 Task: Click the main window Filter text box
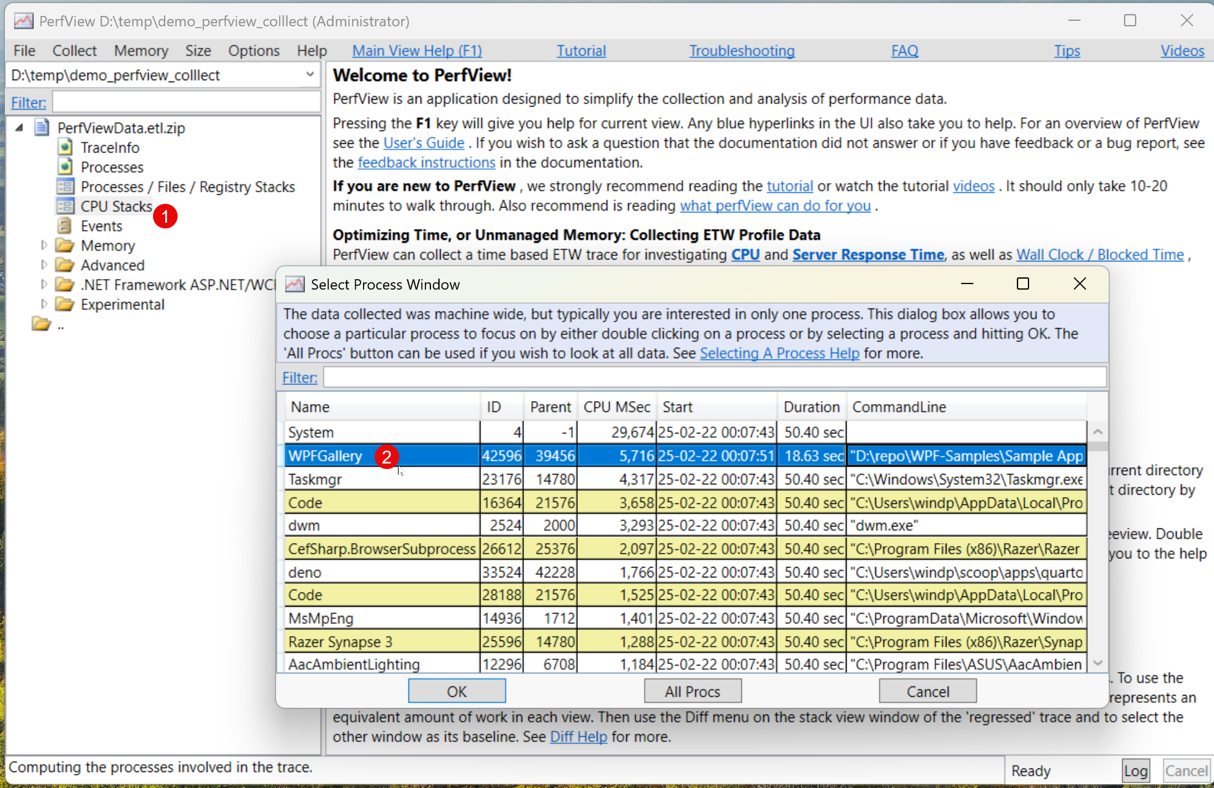point(187,102)
